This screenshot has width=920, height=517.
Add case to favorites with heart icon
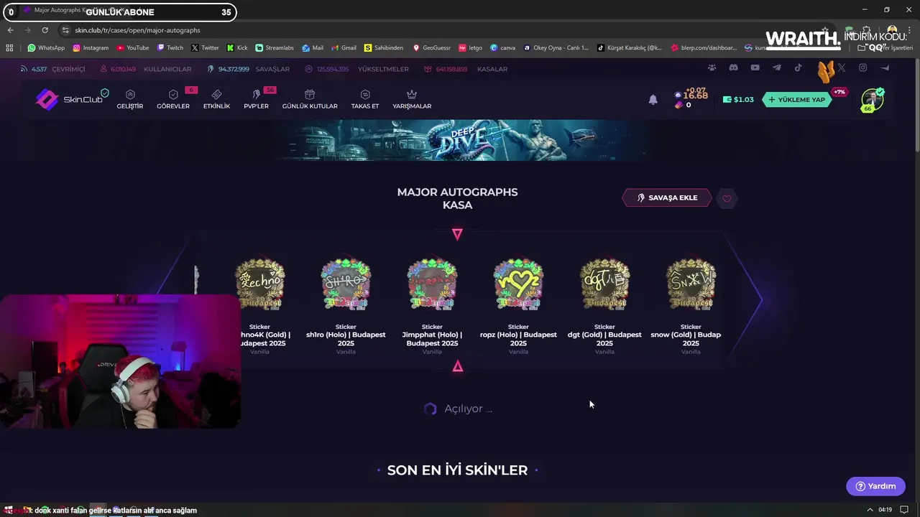(x=727, y=198)
